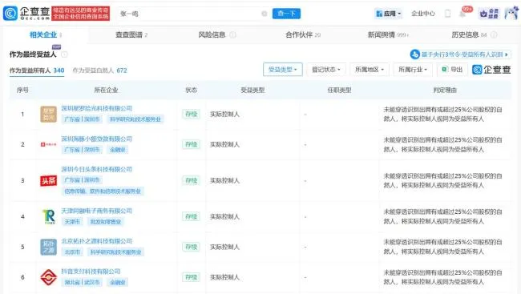521x294 pixels.
Task: Click 天津市 tag in row 4
Action: (72, 222)
